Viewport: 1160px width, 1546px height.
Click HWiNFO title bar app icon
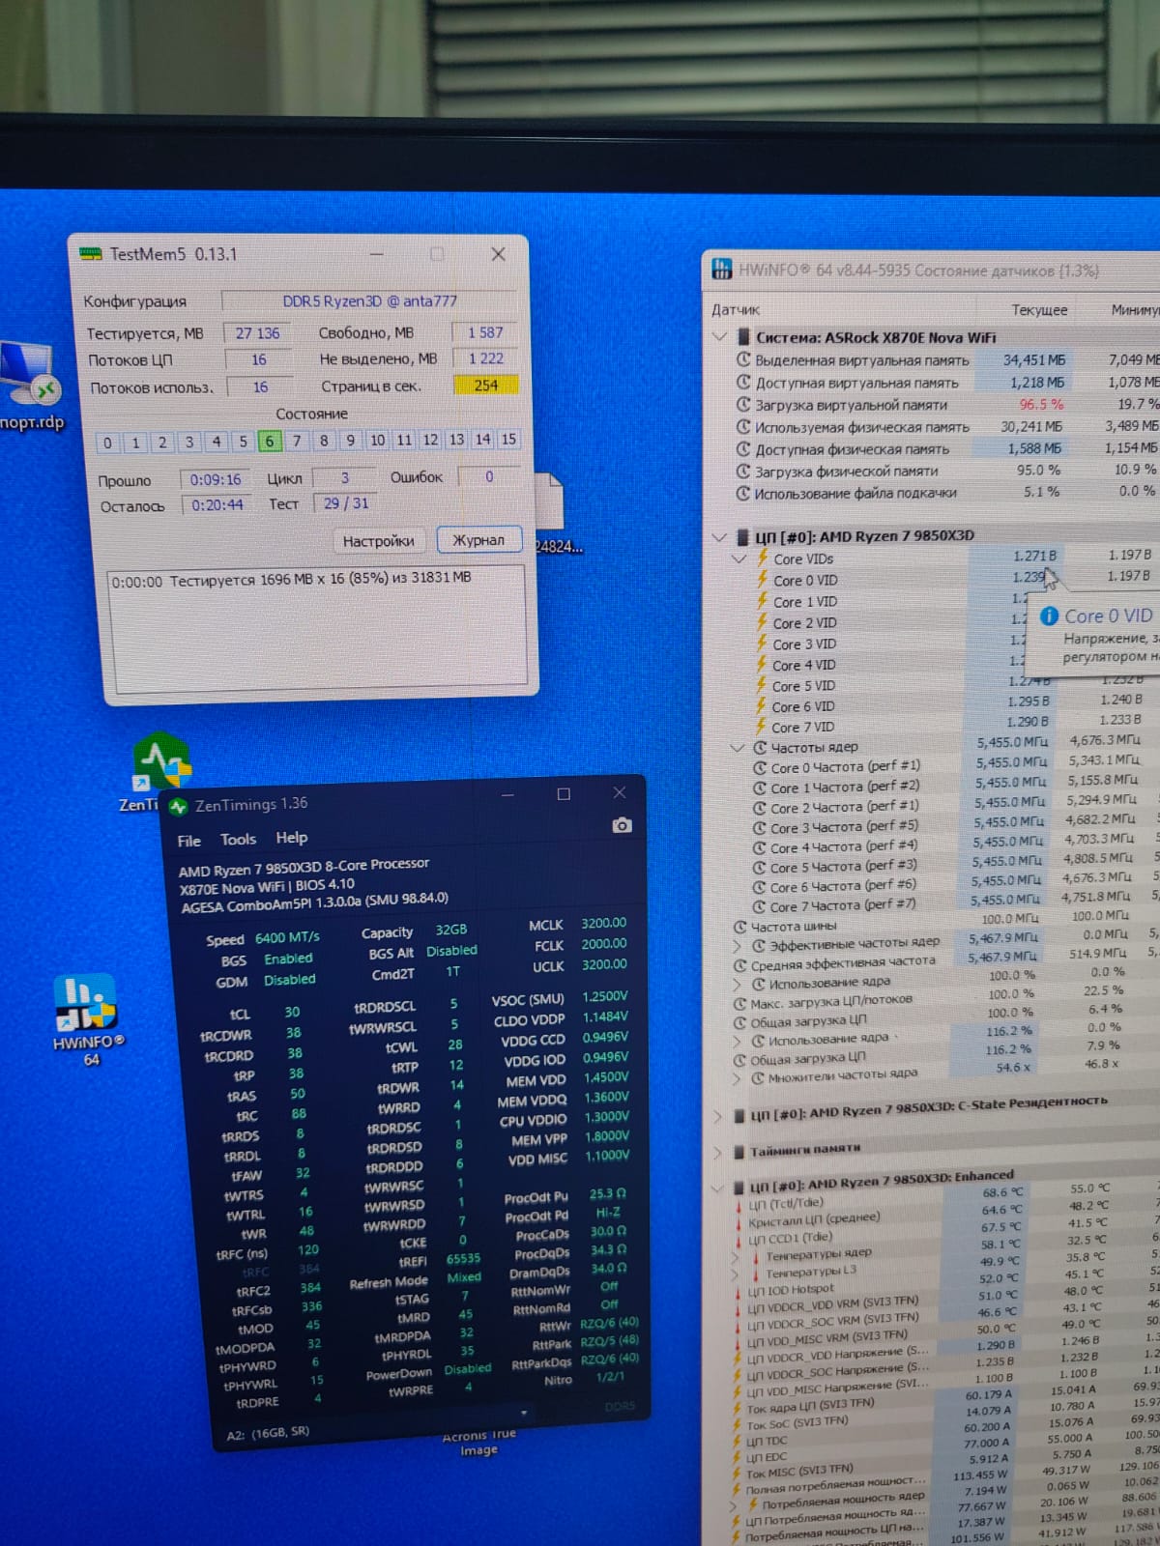(722, 270)
